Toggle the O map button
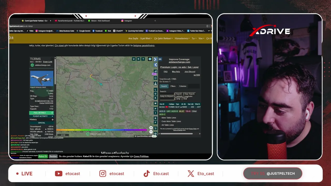 tap(155, 94)
